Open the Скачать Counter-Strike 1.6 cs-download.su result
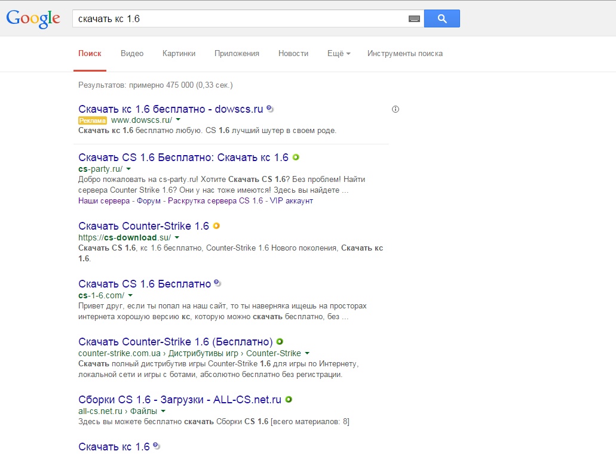The width and height of the screenshot is (616, 454). coord(143,226)
